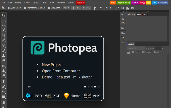Viewport: 171px width, 108px height.
Task: Click the Opacity value field
Action: pos(158,48)
